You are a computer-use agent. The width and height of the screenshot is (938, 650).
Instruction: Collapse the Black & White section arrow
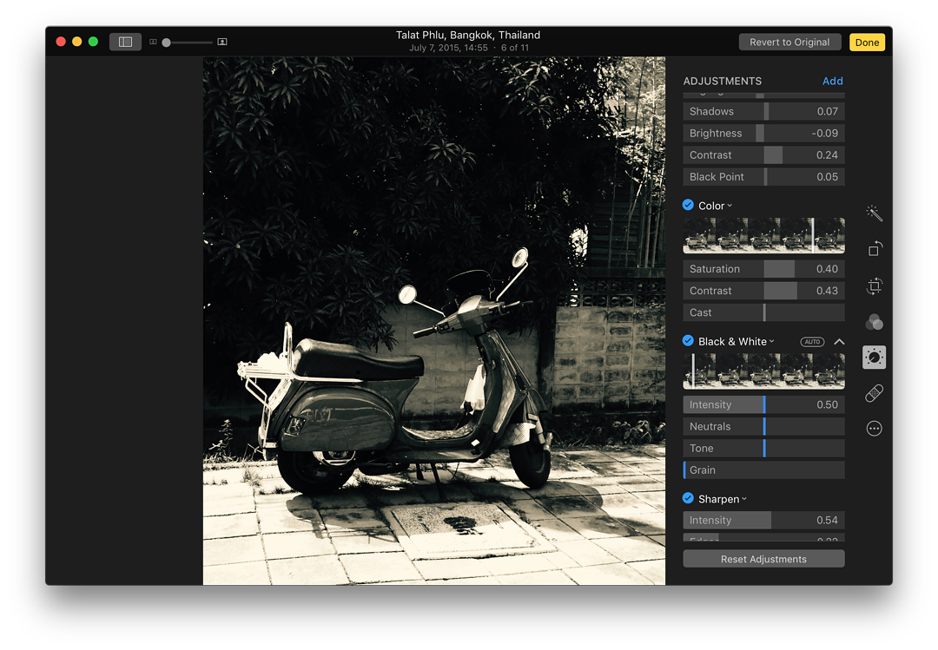coord(839,341)
